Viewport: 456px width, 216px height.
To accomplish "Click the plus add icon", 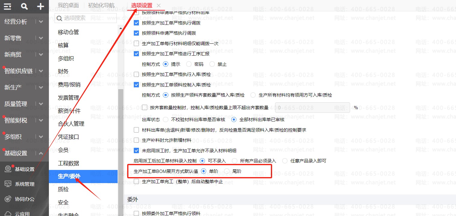I will [x=40, y=6].
